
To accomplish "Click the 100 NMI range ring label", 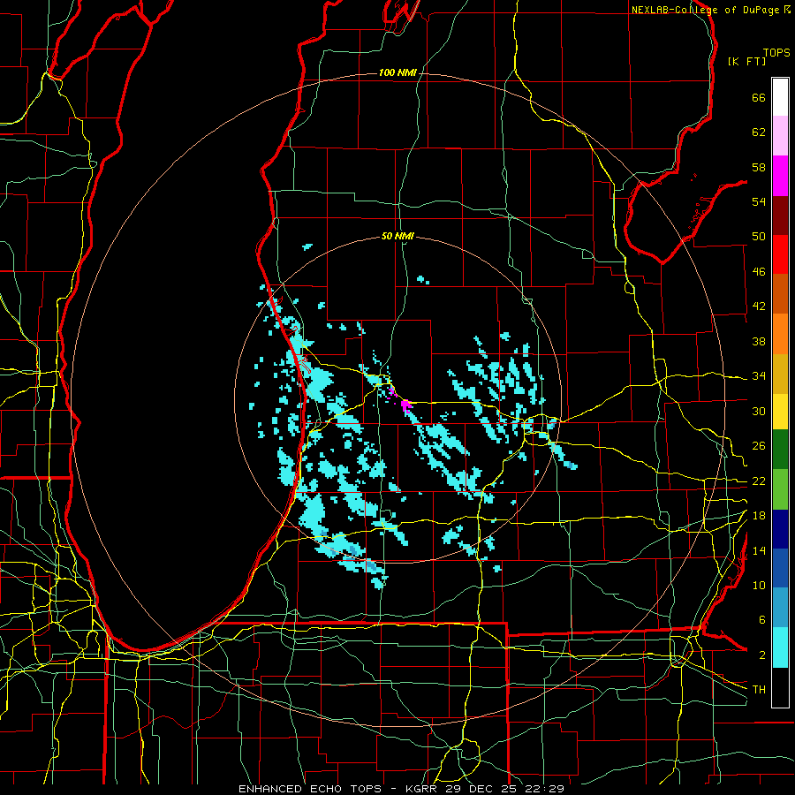I will point(398,73).
